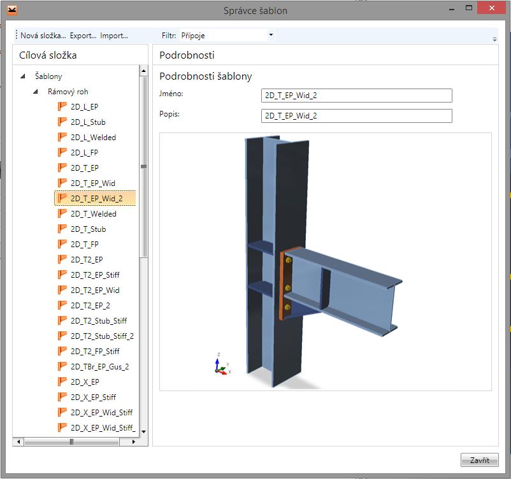Click the tree scrollbar down arrow
The image size is (511, 479).
143,432
